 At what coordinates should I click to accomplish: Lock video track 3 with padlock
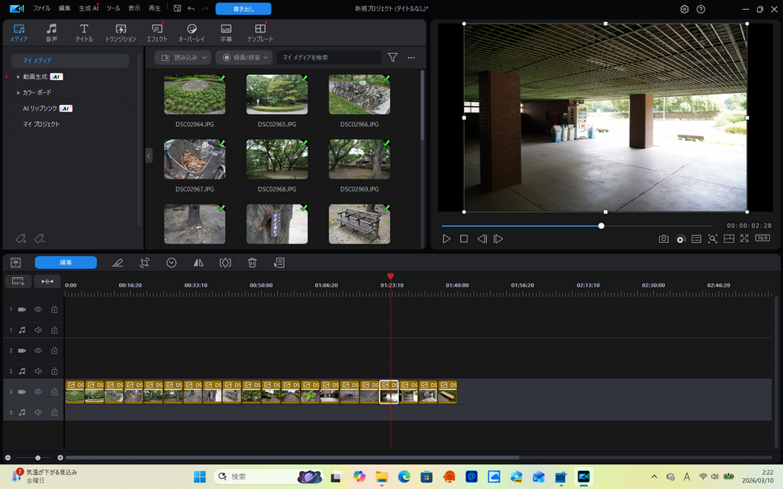[x=55, y=392]
